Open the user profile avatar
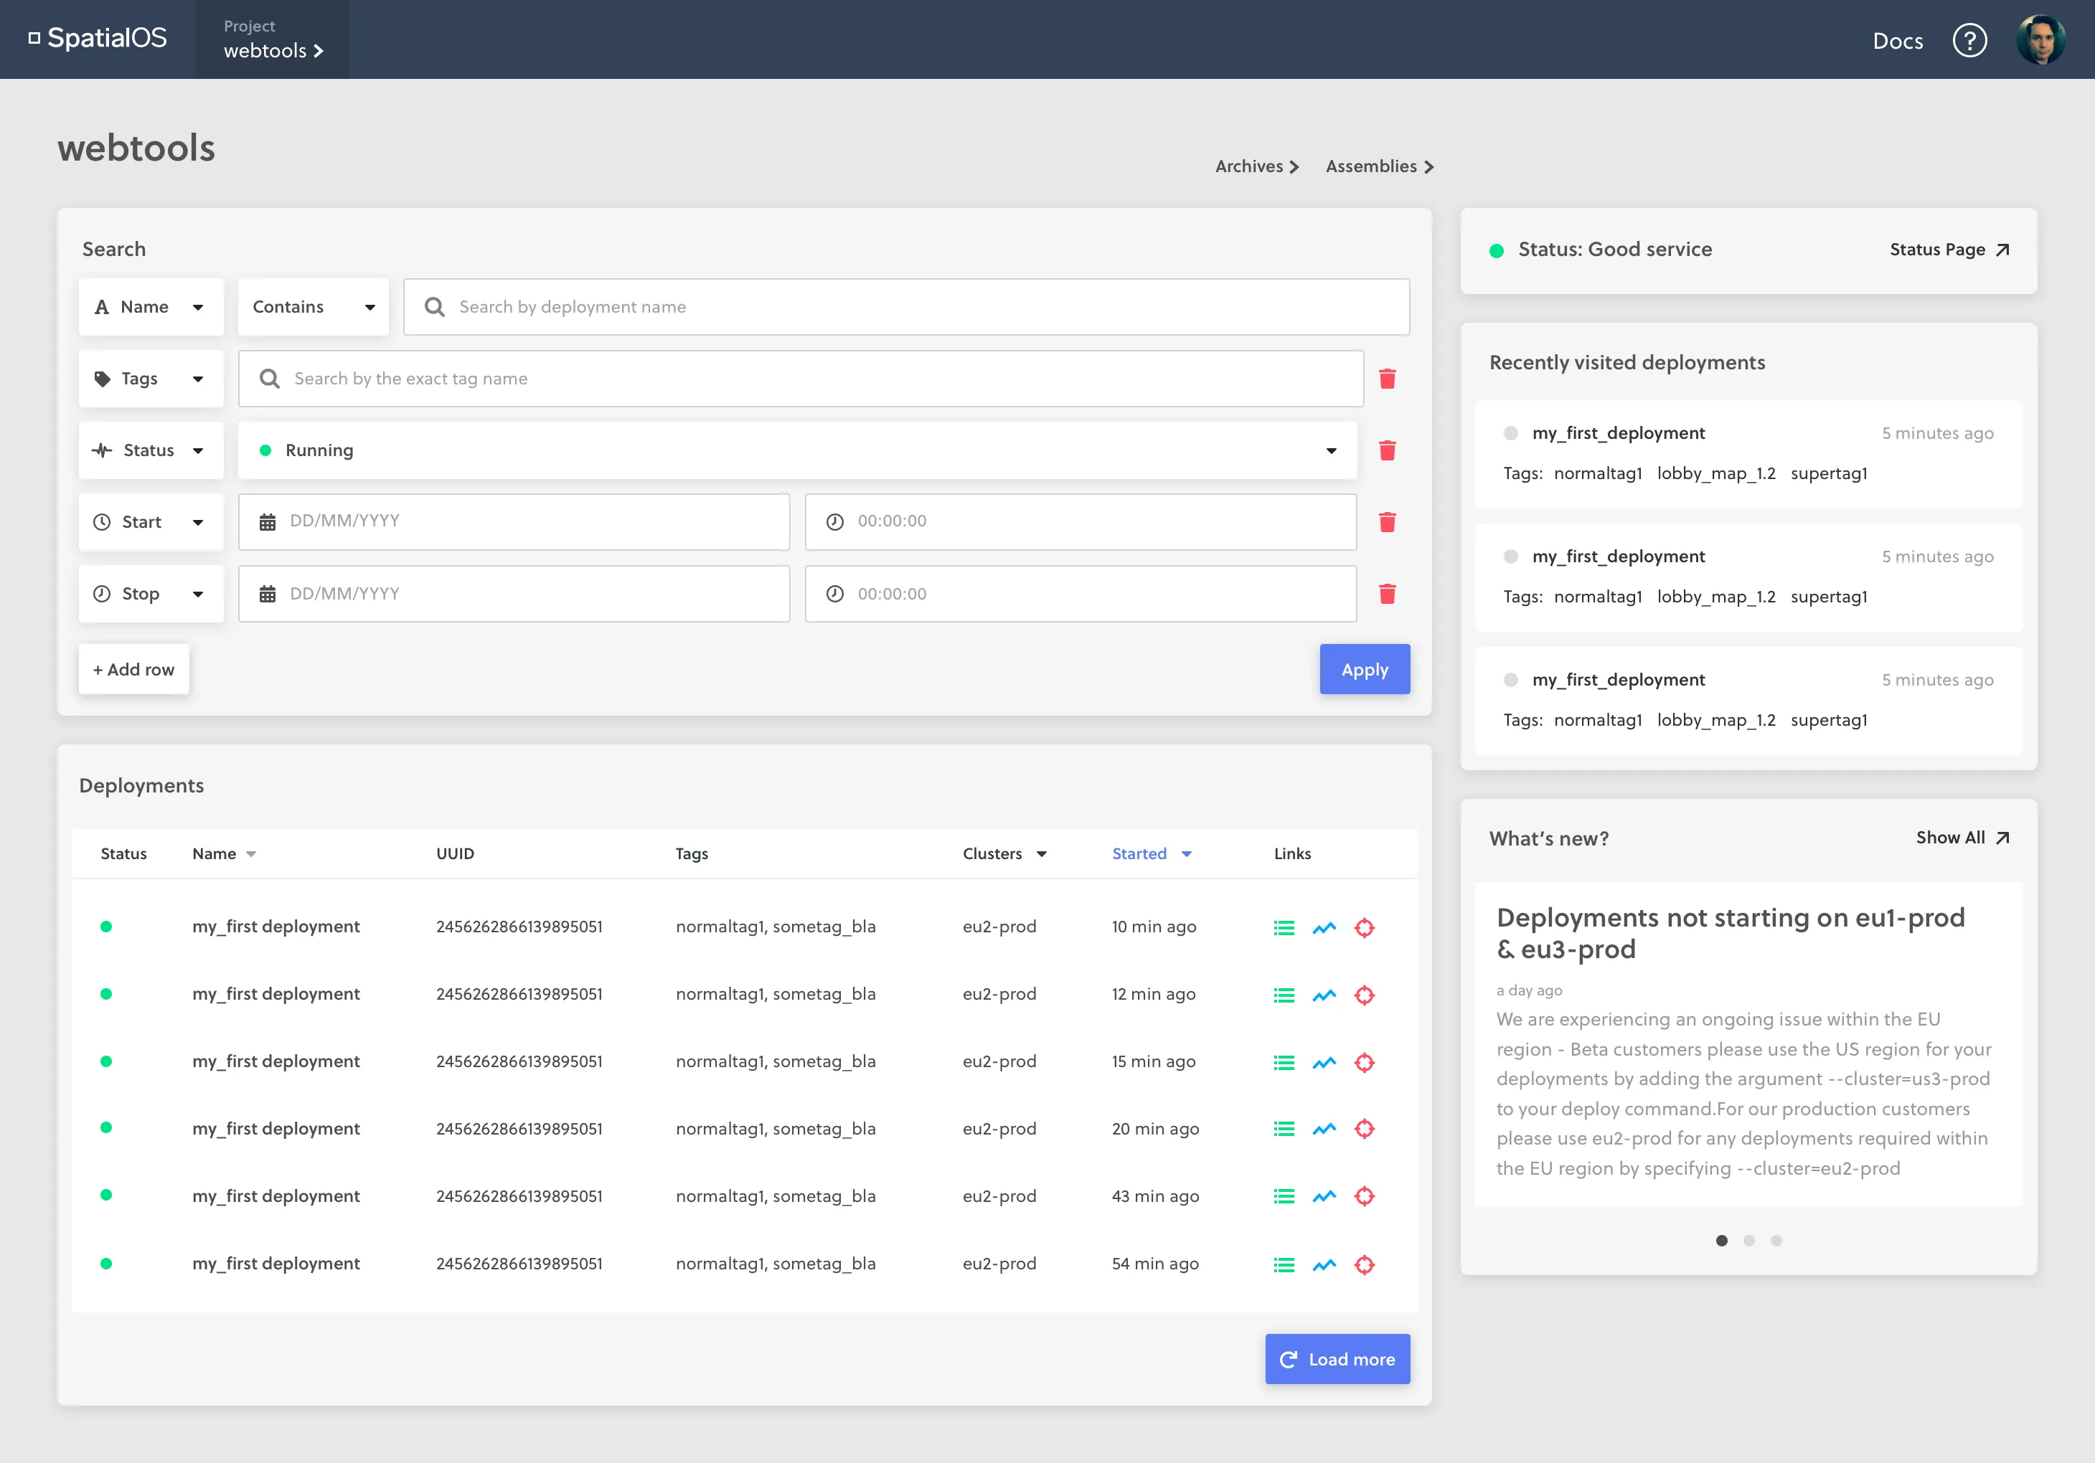The height and width of the screenshot is (1463, 2095). (x=2040, y=40)
